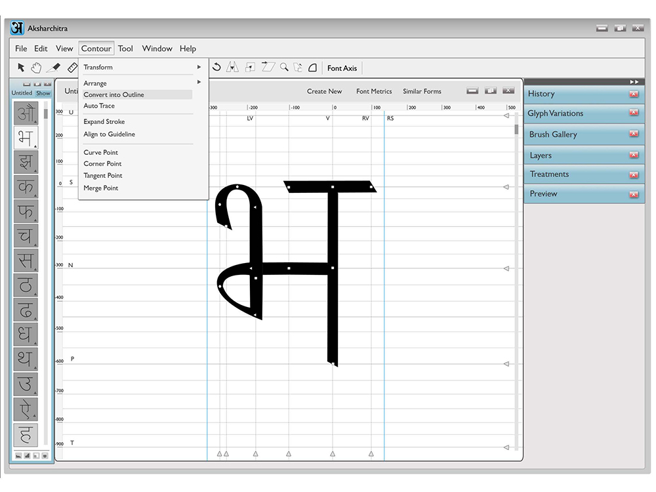Close the History panel with red X
Image resolution: width=656 pixels, height=492 pixels.
pos(633,94)
